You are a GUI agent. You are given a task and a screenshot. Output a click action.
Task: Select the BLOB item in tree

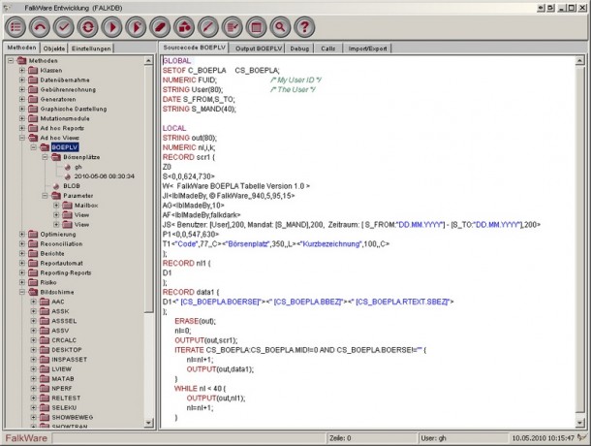click(71, 184)
